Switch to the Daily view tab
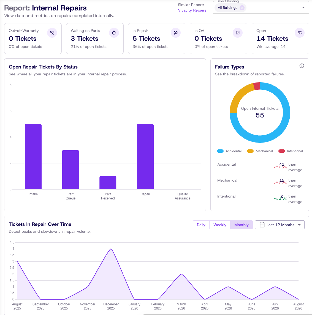The height and width of the screenshot is (315, 312). point(201,225)
